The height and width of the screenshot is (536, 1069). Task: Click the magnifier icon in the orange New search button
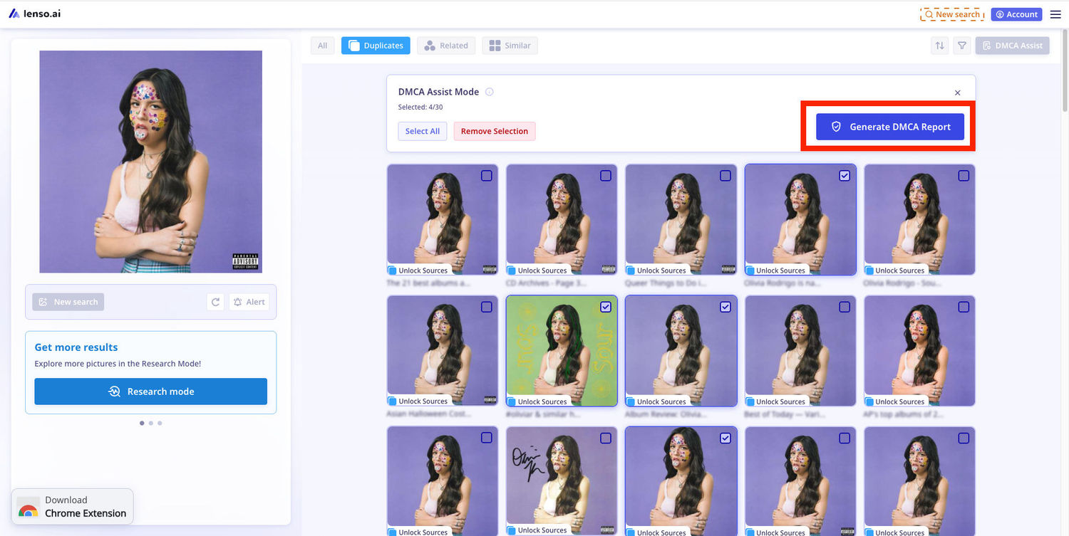click(x=929, y=14)
